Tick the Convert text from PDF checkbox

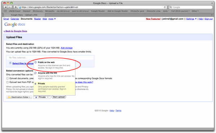point(8,82)
